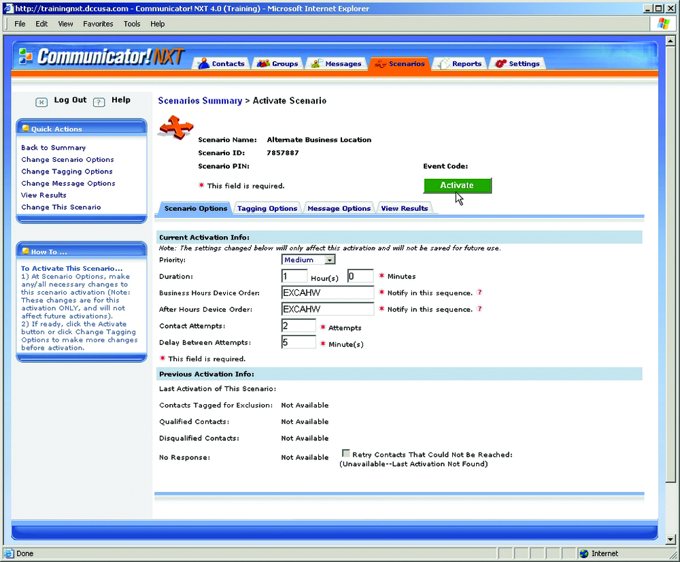The width and height of the screenshot is (680, 562).
Task: Open the Message Options tab
Action: pos(339,208)
